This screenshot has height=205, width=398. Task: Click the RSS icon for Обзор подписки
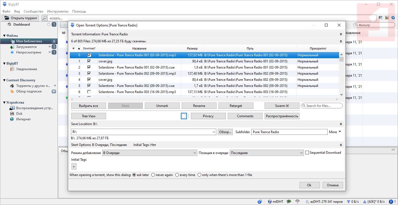12,91
